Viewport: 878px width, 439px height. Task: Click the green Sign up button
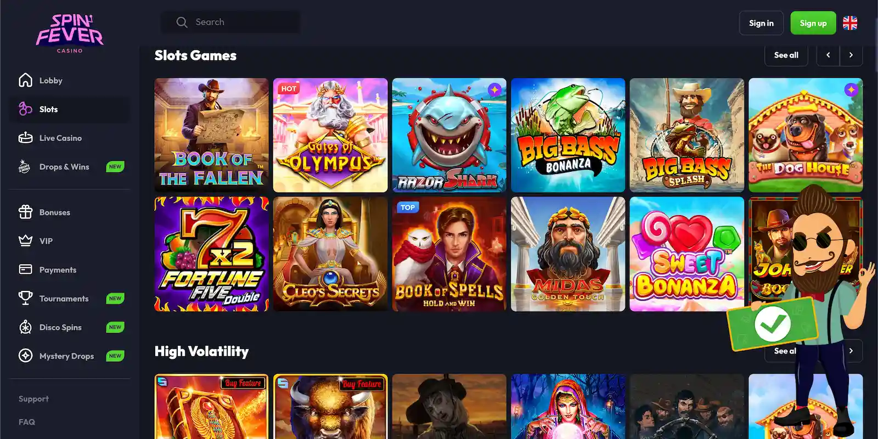click(813, 23)
